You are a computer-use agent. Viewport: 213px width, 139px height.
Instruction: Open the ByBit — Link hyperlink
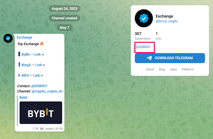pos(31,54)
